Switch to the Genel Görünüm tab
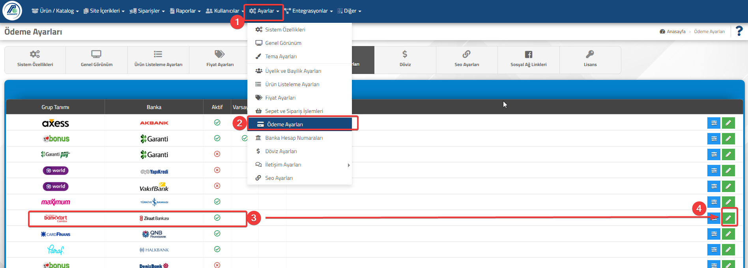This screenshot has height=268, width=748. pos(97,60)
